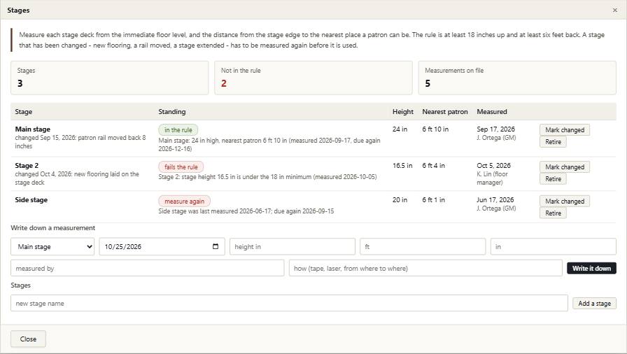
Task: Click the 6 ft 4 in value
Action: pos(433,165)
